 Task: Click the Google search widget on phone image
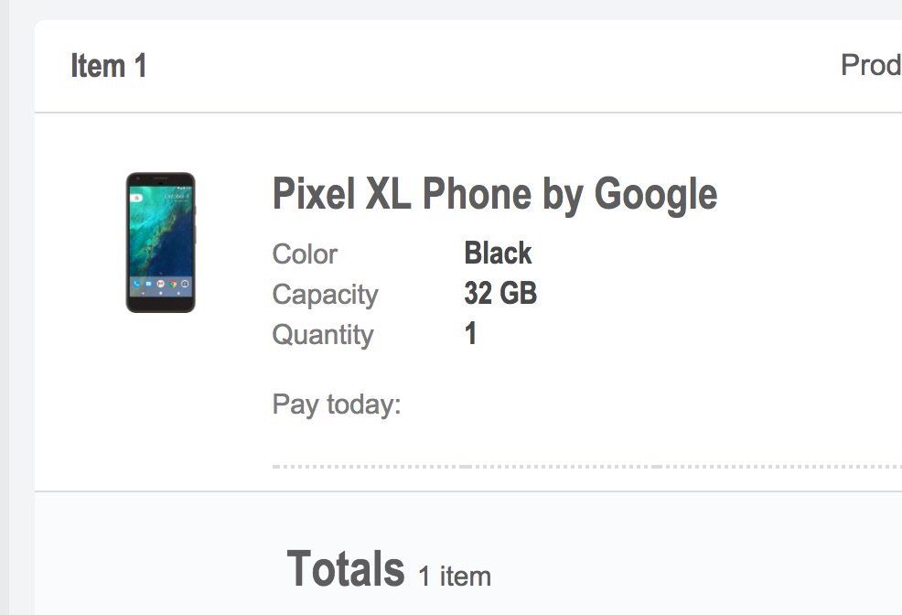click(x=135, y=196)
